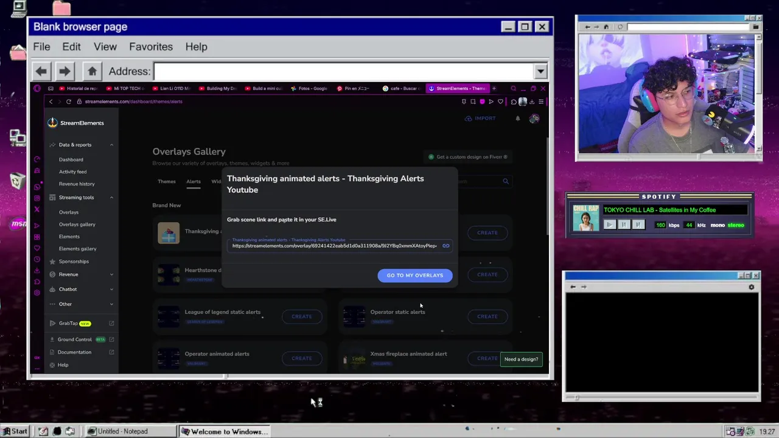This screenshot has height=438, width=779.
Task: Open the Favorites menu
Action: [151, 47]
